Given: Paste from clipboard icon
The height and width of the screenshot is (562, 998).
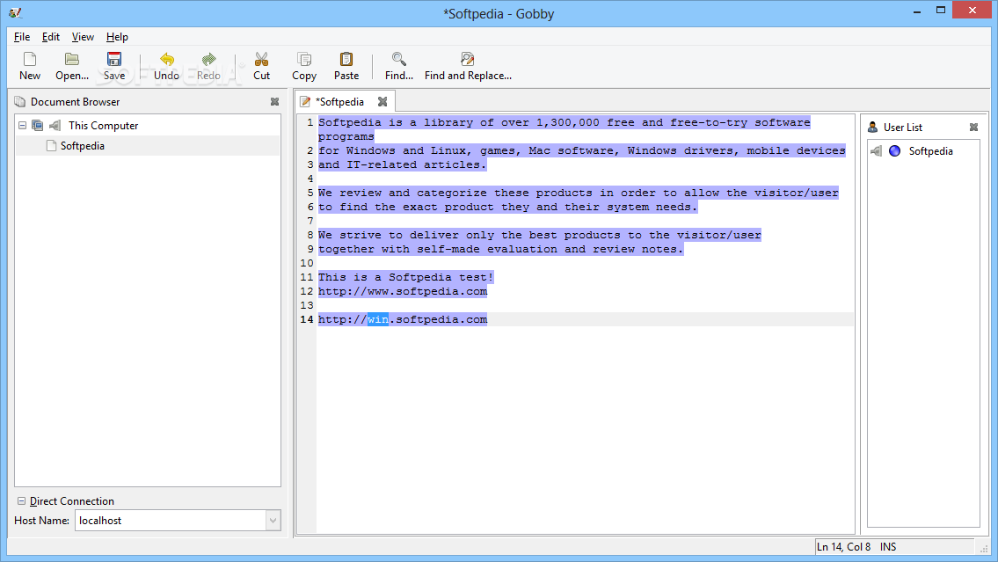Looking at the screenshot, I should tap(346, 60).
